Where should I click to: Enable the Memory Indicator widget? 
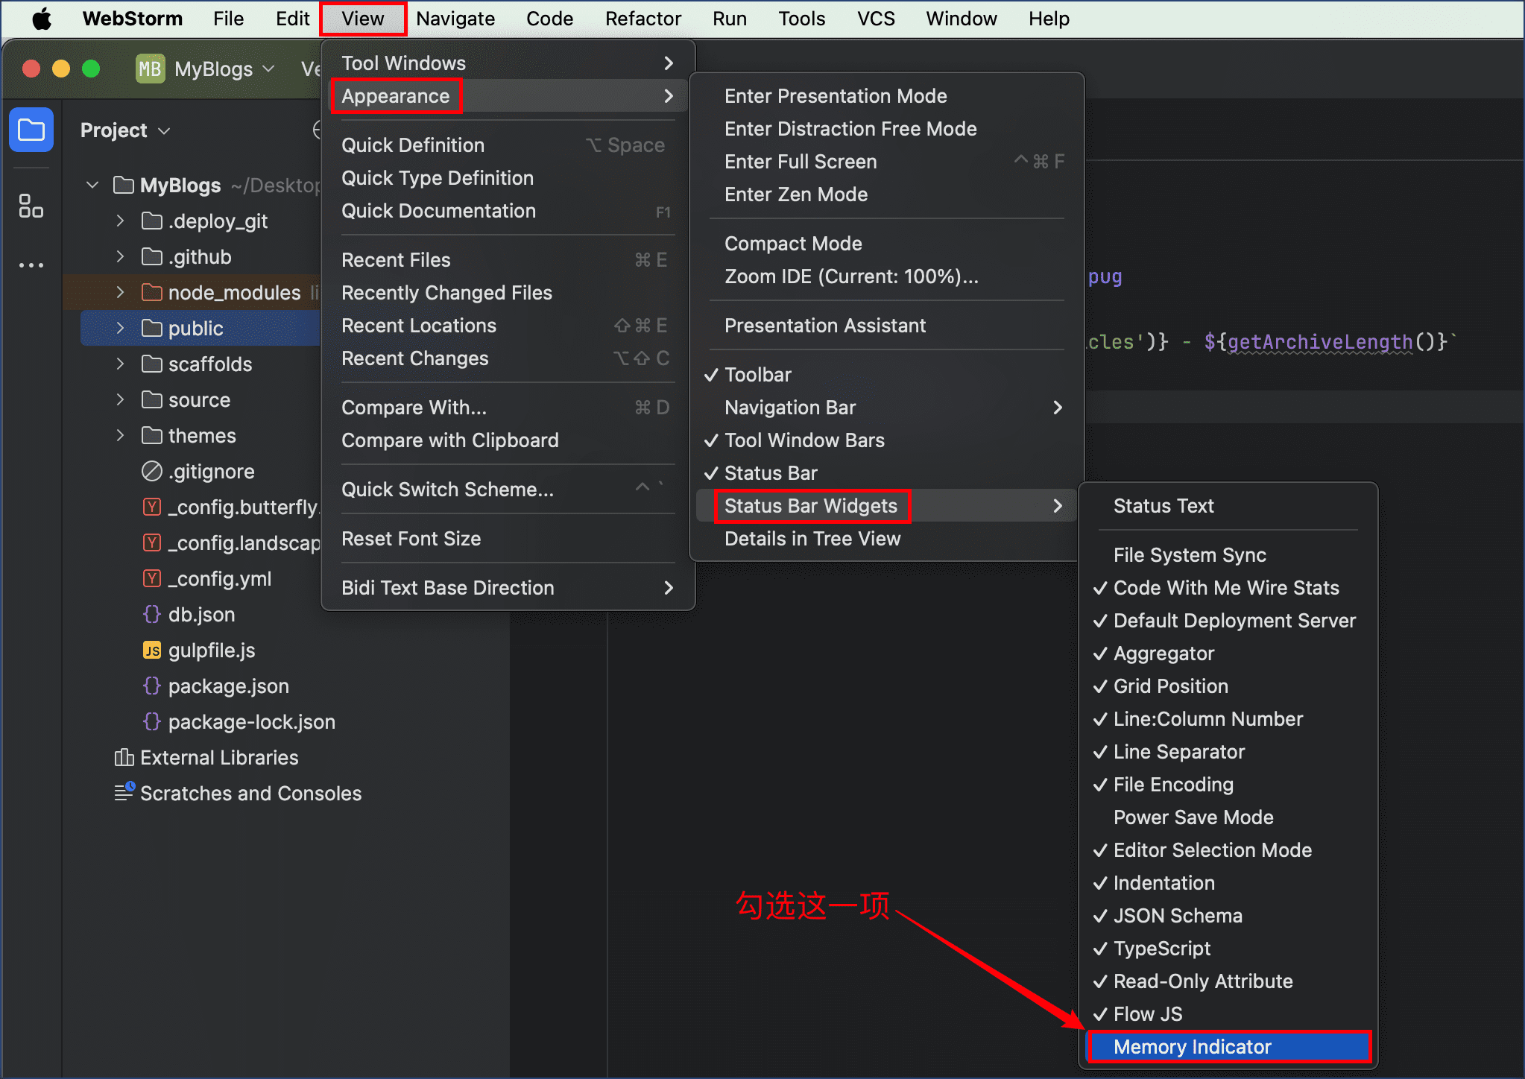[1228, 1047]
